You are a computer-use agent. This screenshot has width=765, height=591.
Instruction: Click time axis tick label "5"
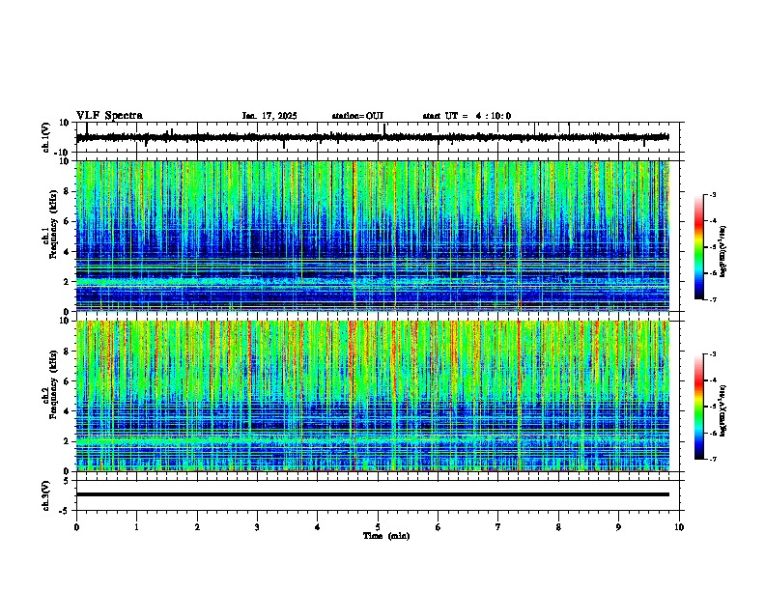tap(378, 527)
